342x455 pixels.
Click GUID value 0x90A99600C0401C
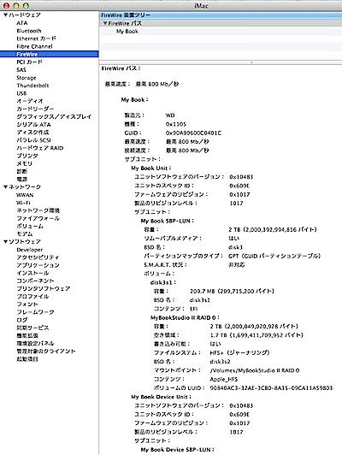click(x=193, y=133)
